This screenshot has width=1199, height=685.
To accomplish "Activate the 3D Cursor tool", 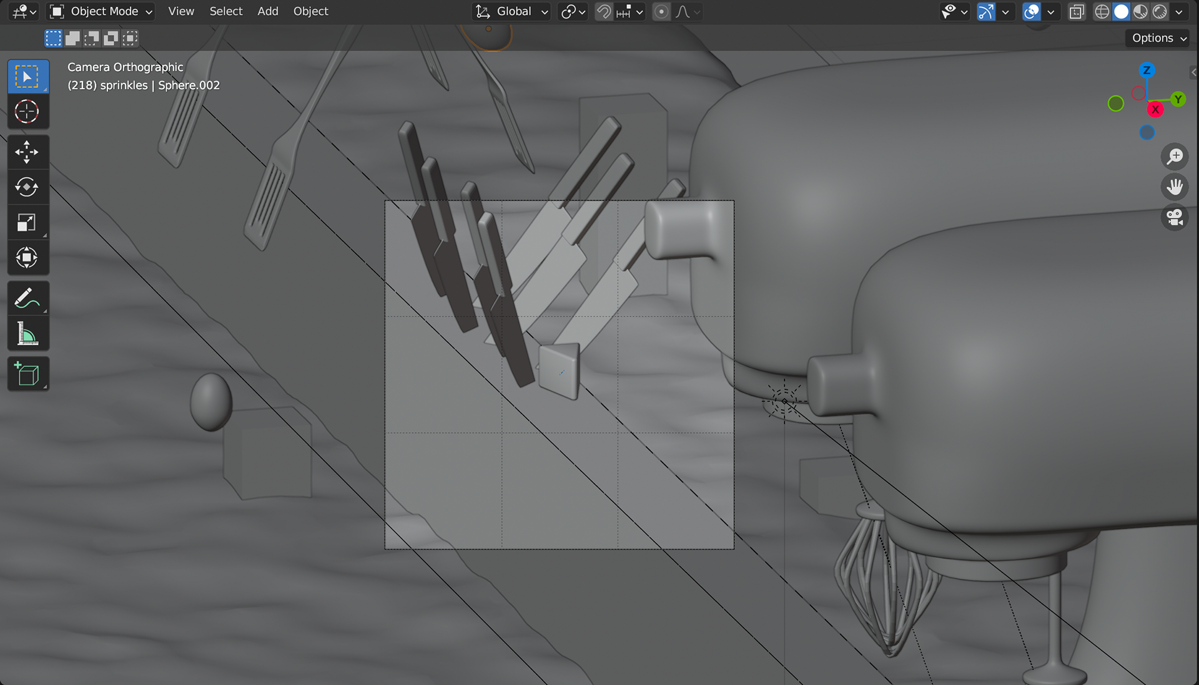I will click(27, 112).
